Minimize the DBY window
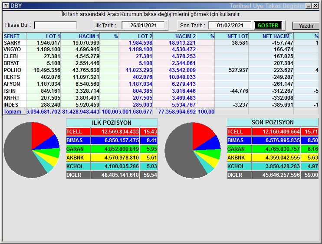This screenshot has width=322, height=244. pyautogui.click(x=308, y=6)
